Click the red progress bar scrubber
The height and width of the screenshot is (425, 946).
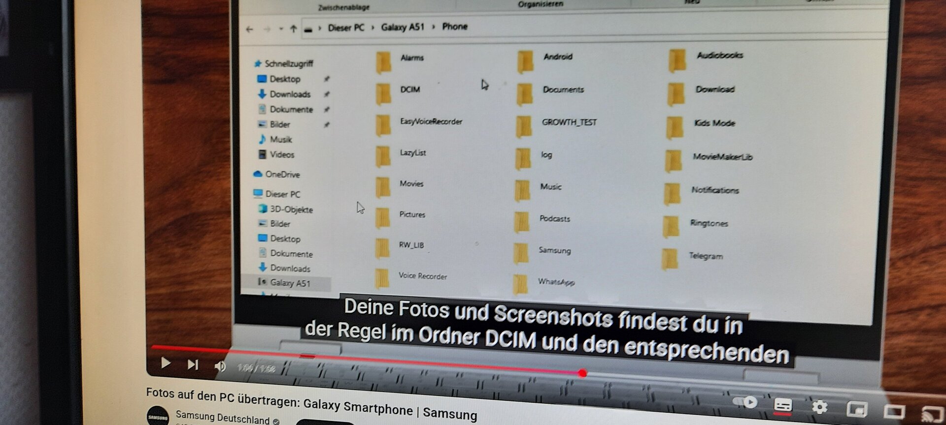tap(582, 373)
